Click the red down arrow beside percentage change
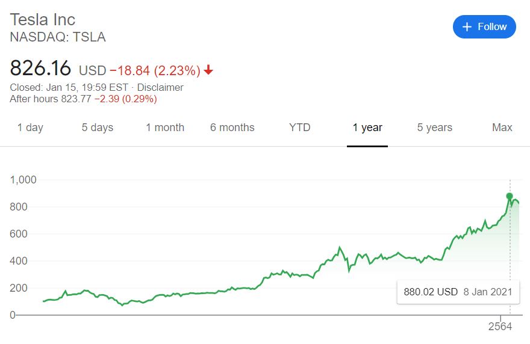Image resolution: width=530 pixels, height=344 pixels. pos(209,70)
